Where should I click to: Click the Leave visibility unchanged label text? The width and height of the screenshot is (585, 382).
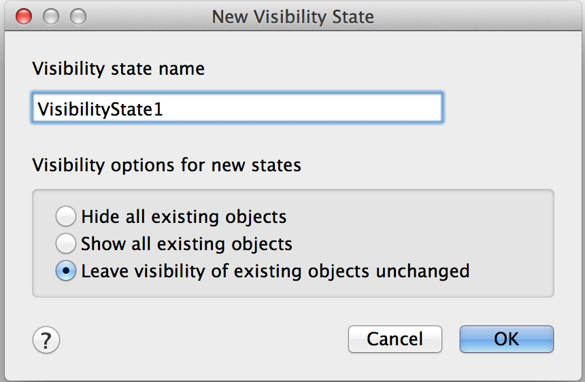click(275, 271)
